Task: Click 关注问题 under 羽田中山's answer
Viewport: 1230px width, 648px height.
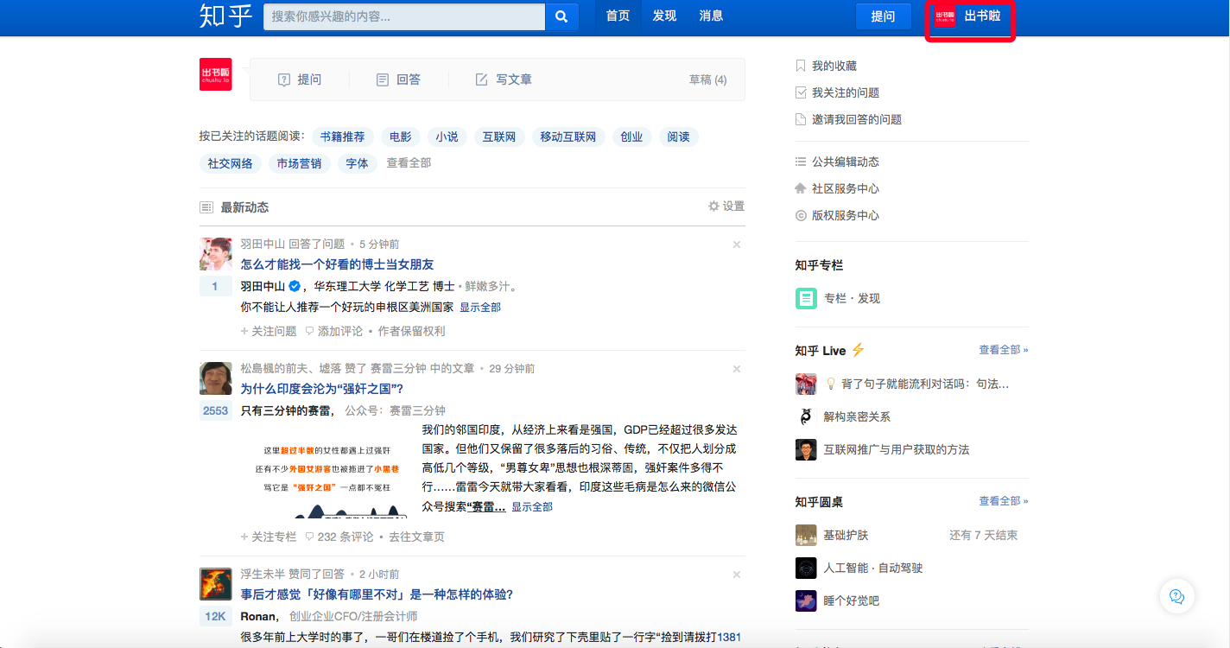Action: pyautogui.click(x=269, y=331)
